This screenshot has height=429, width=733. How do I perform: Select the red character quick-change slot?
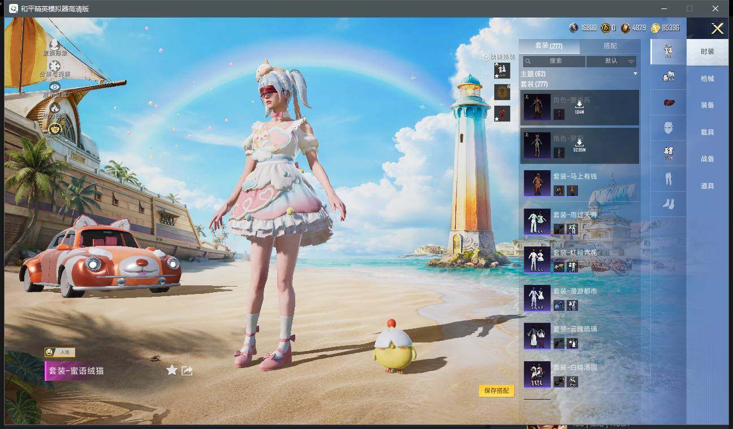coord(502,114)
